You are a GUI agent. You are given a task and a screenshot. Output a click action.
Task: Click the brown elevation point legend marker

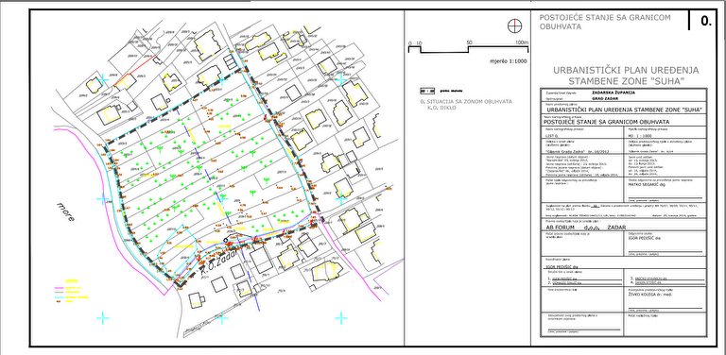(x=59, y=301)
